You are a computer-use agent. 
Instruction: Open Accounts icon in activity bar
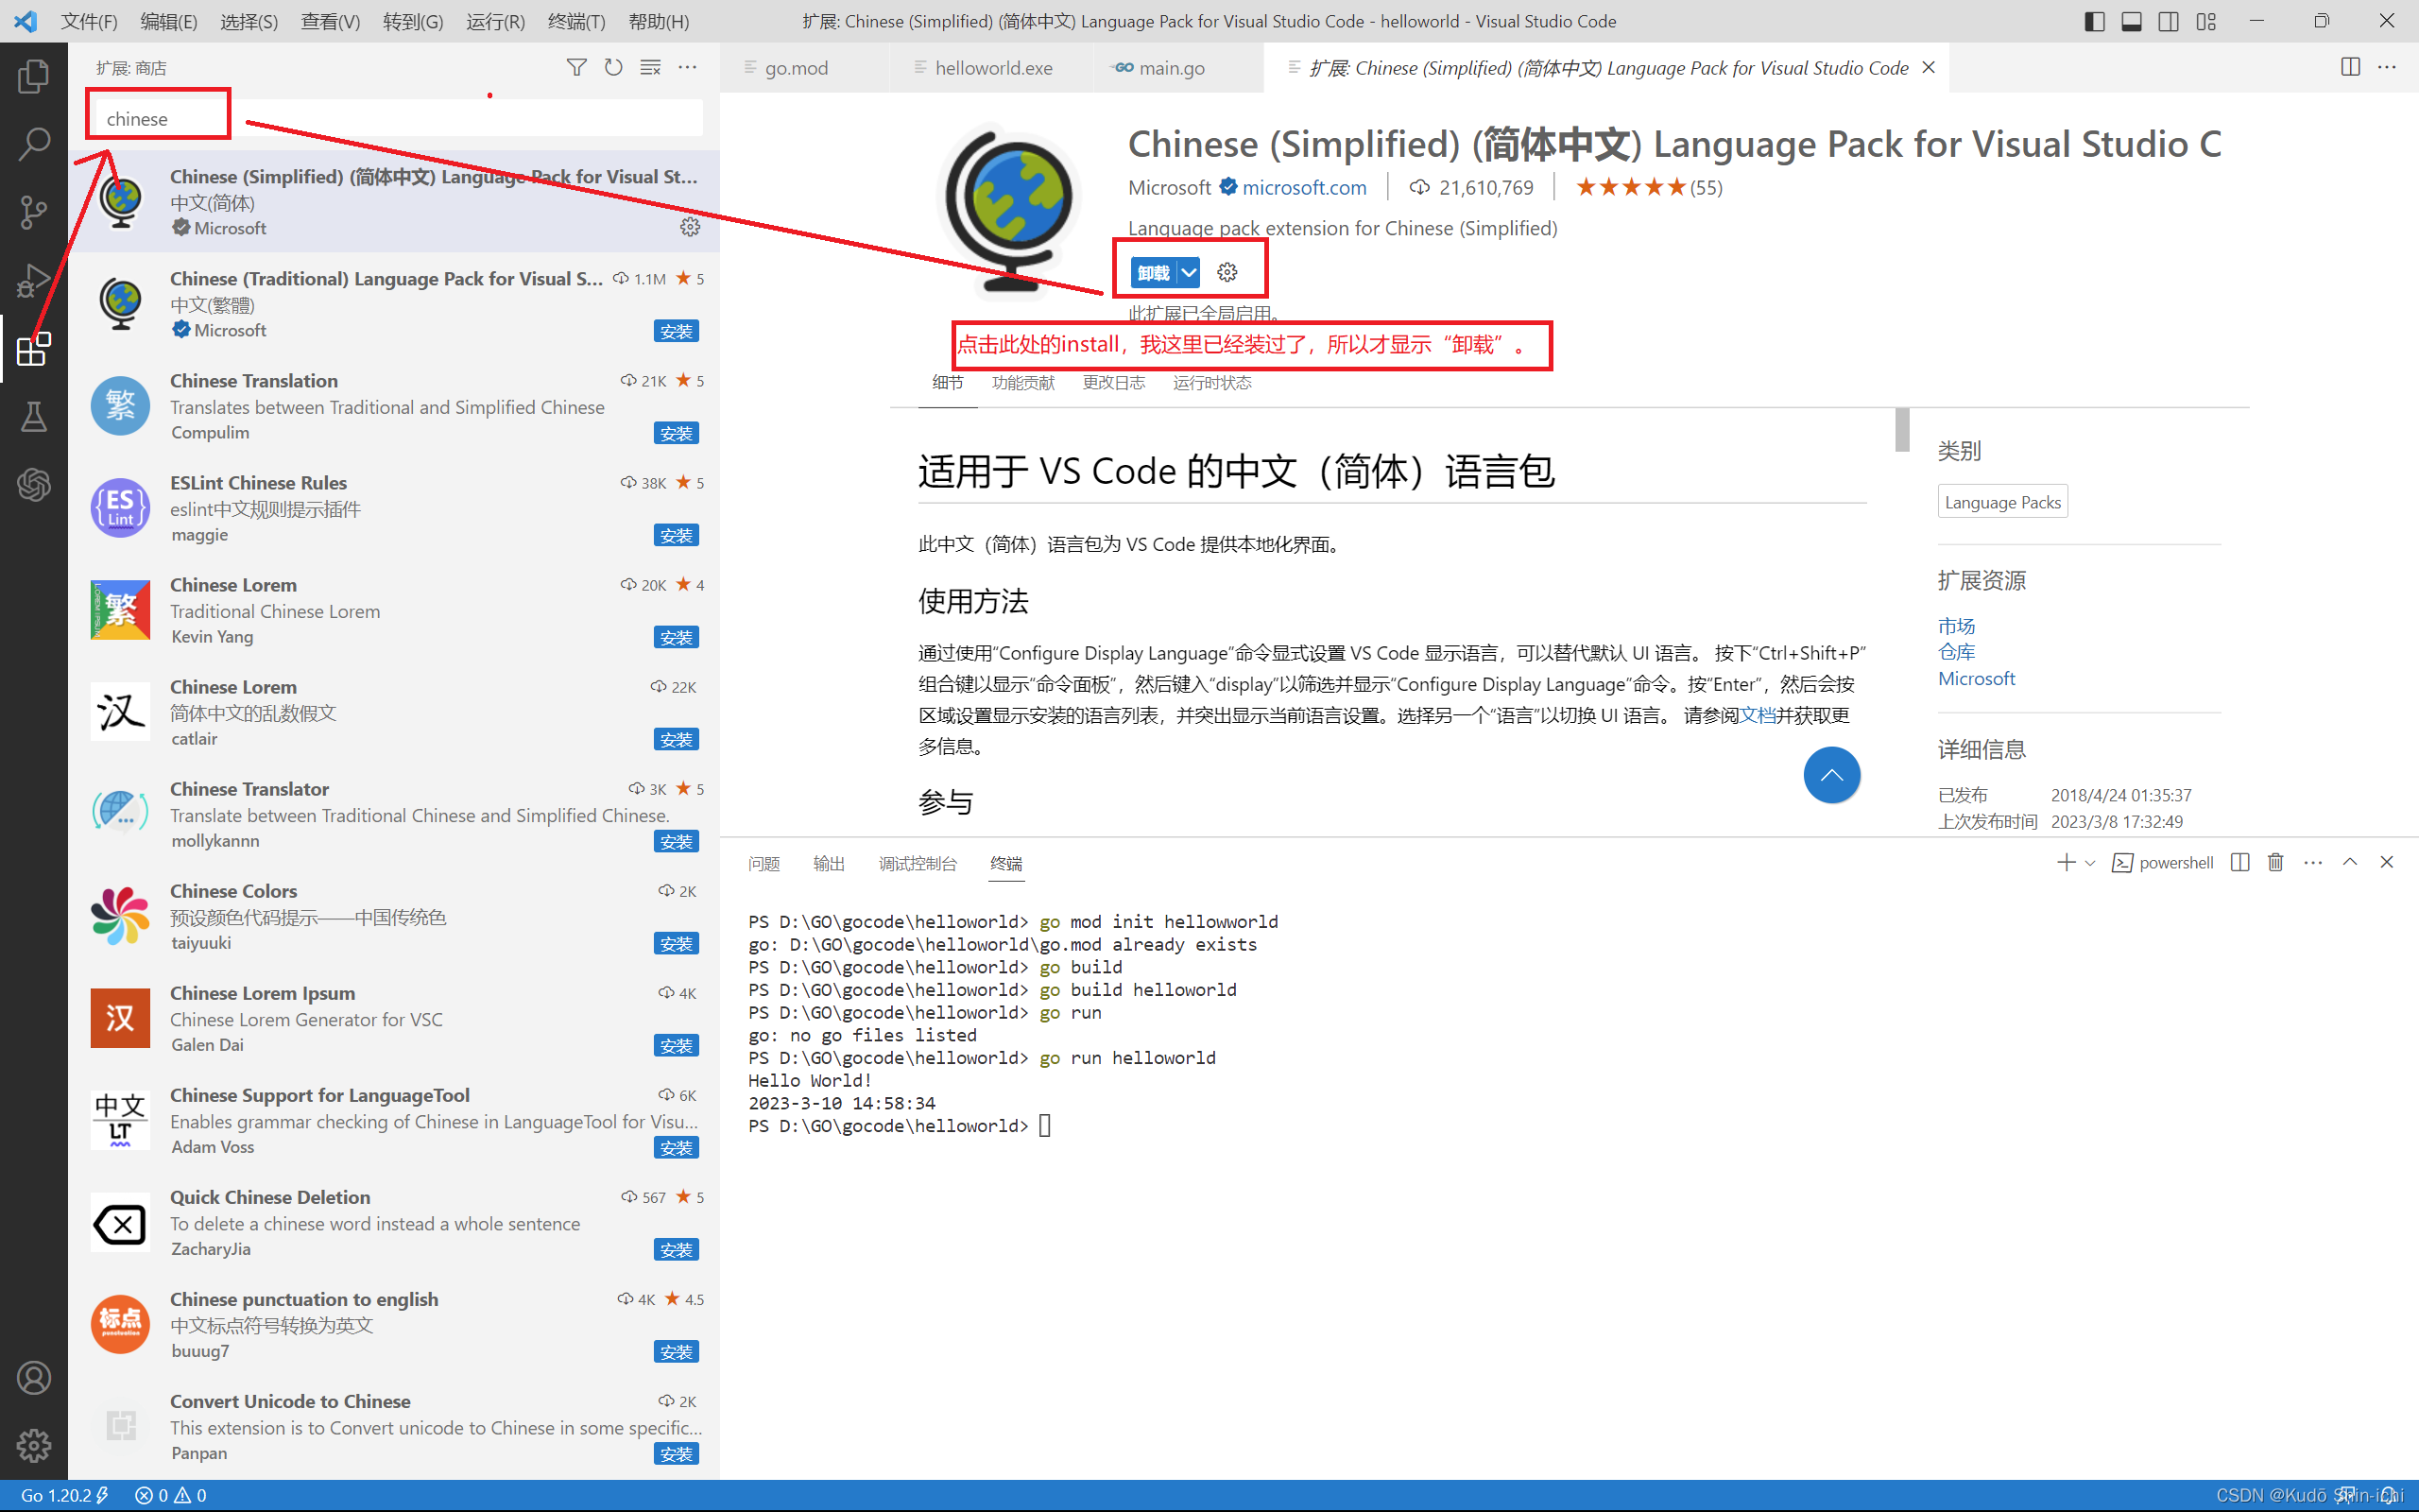[x=33, y=1377]
